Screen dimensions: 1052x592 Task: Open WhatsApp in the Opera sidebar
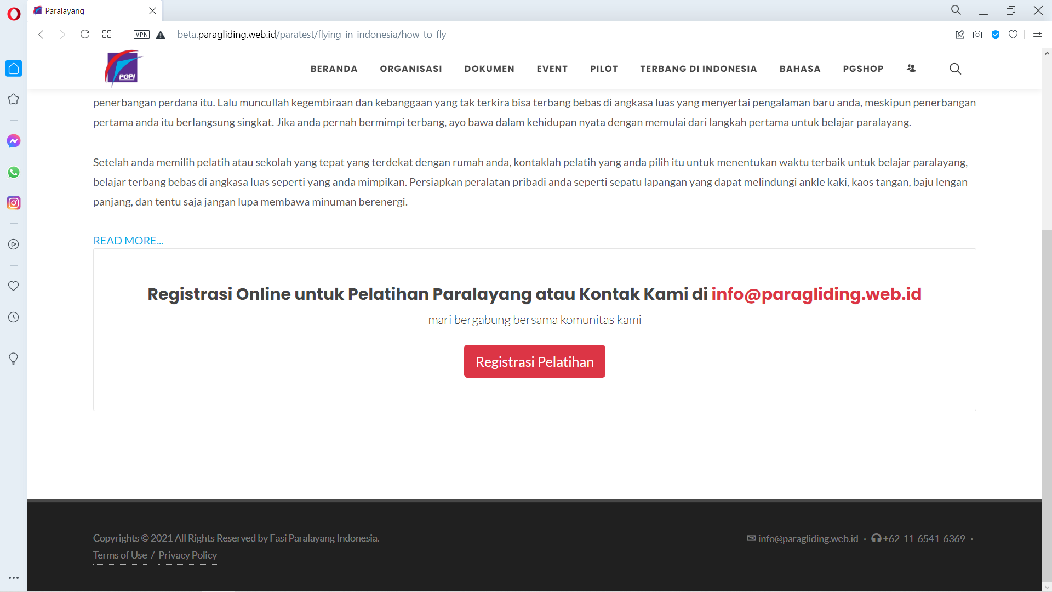[x=14, y=172]
